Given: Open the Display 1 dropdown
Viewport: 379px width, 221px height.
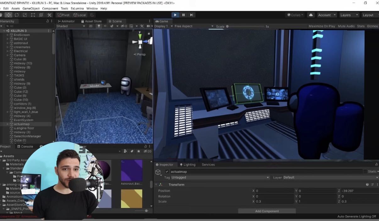Looking at the screenshot, I should (163, 26).
